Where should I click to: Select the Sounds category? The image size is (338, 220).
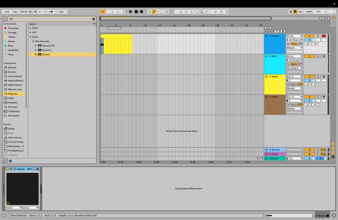(12, 68)
